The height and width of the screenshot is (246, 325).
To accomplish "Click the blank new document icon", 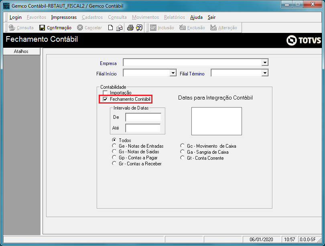I will click(110, 28).
